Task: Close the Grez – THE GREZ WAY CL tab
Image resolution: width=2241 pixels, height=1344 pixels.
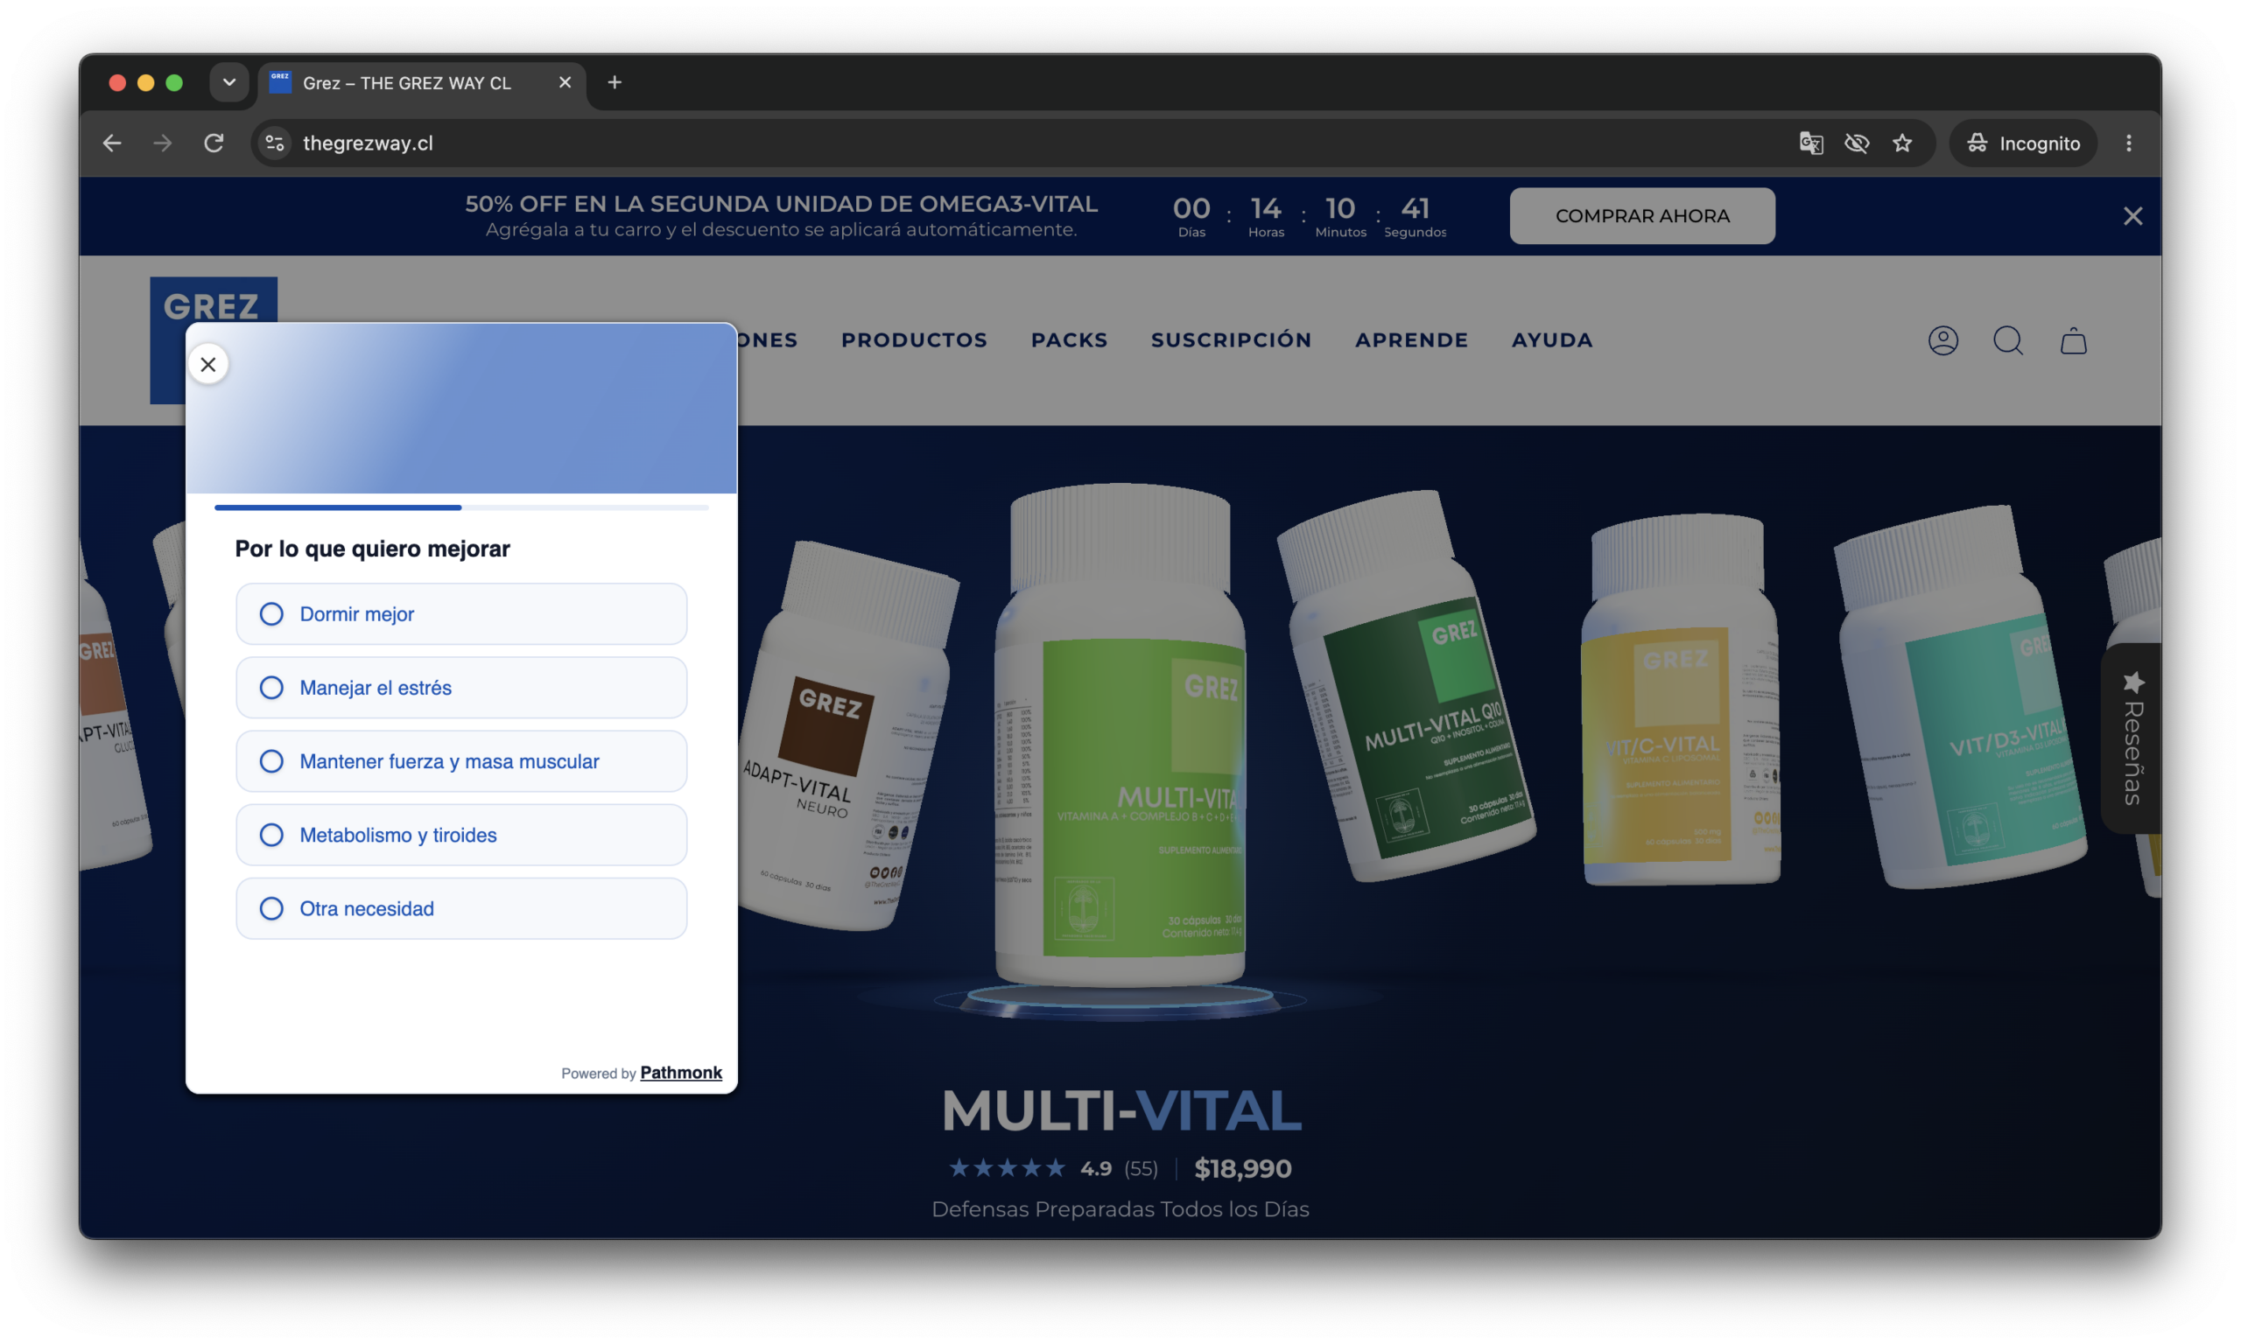Action: tap(566, 82)
